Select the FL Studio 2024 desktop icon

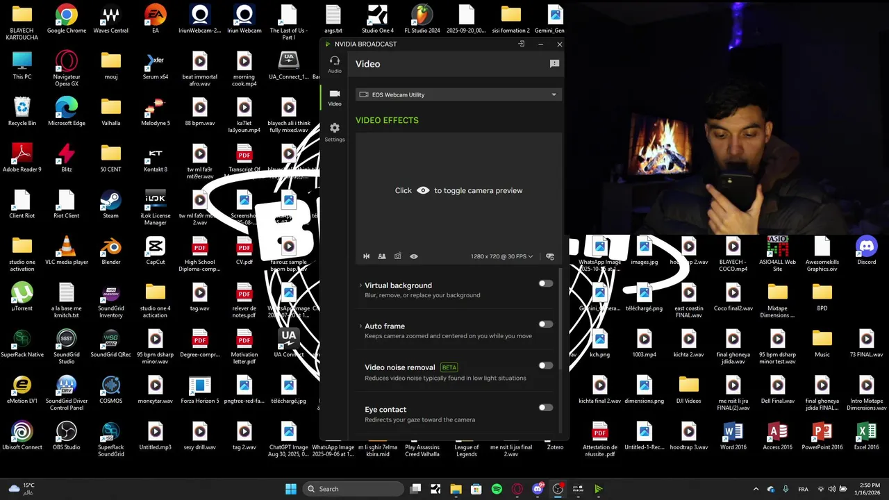[422, 19]
